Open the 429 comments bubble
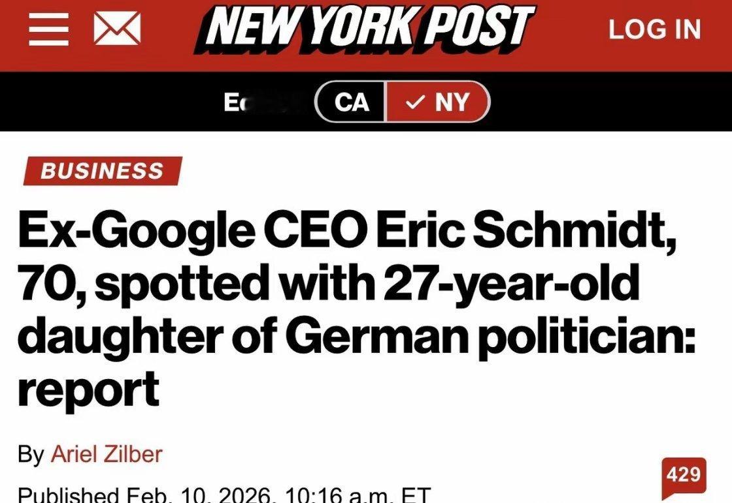This screenshot has height=503, width=732. (684, 474)
